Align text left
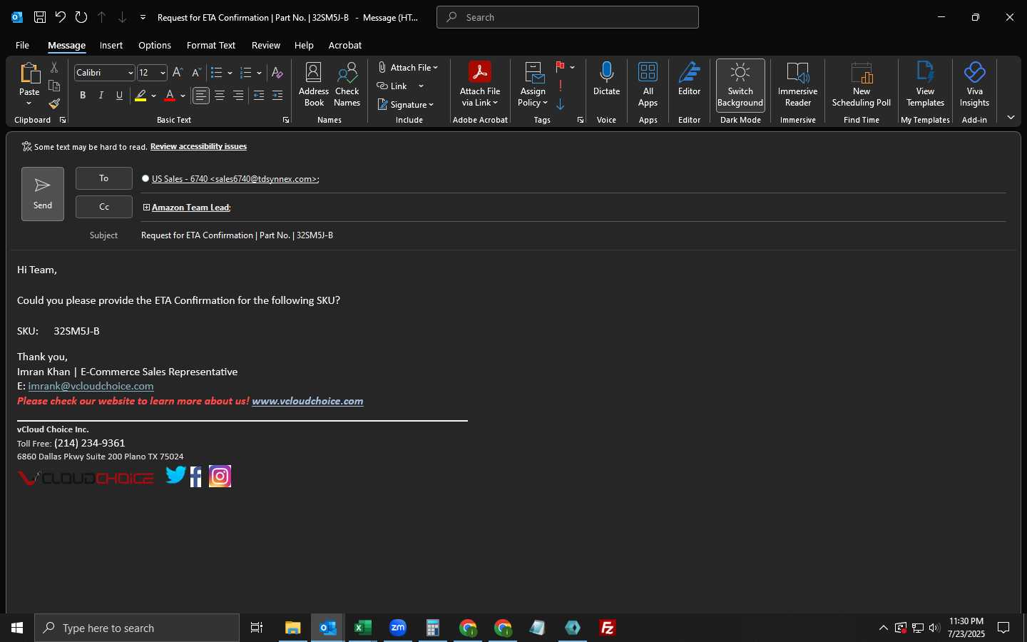The height and width of the screenshot is (642, 1027). click(x=201, y=96)
